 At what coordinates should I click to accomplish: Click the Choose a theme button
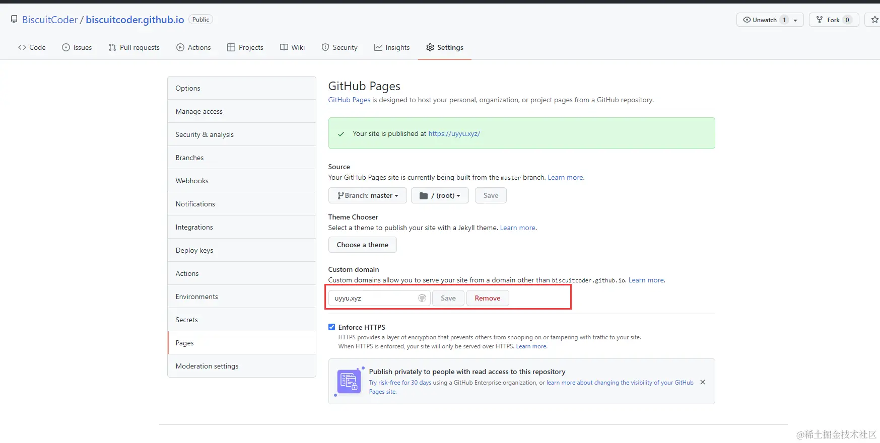tap(363, 245)
